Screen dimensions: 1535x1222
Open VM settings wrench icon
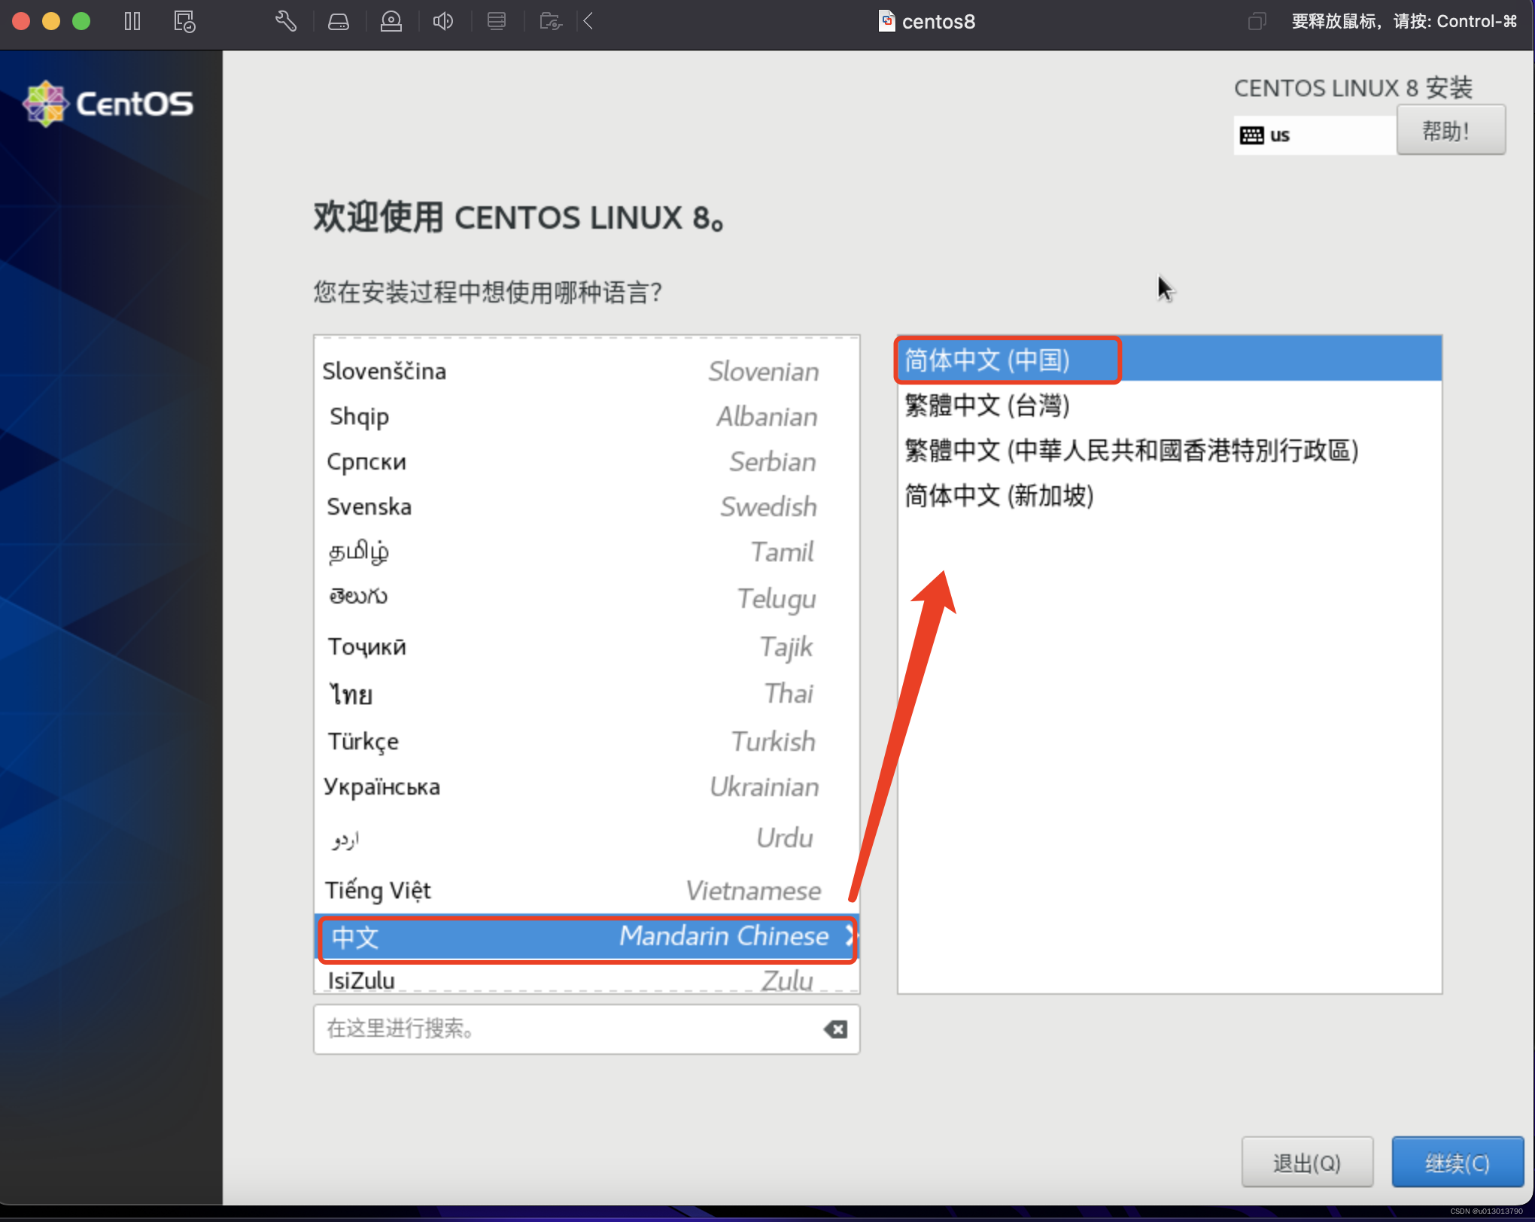coord(285,21)
